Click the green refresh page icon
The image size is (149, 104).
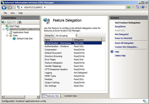129,7
